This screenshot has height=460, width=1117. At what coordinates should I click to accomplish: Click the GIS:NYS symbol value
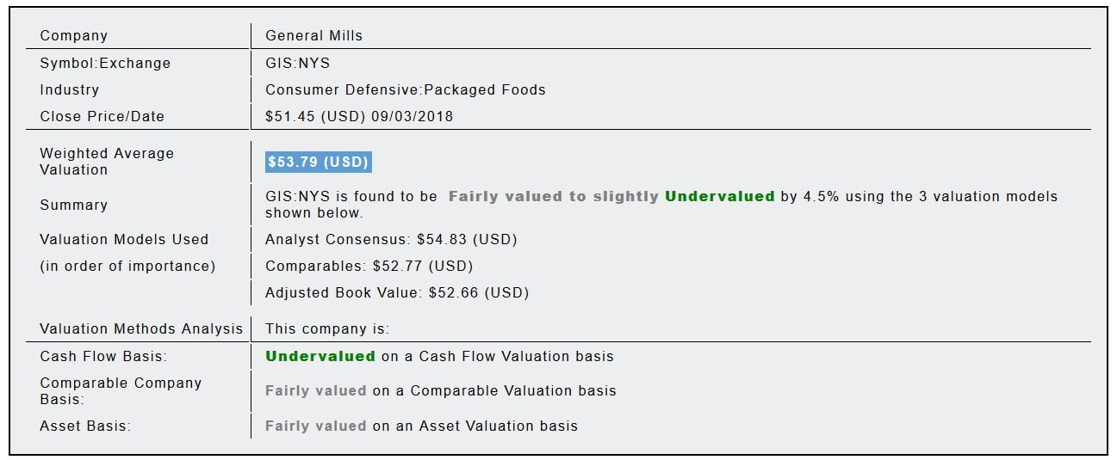pyautogui.click(x=297, y=63)
